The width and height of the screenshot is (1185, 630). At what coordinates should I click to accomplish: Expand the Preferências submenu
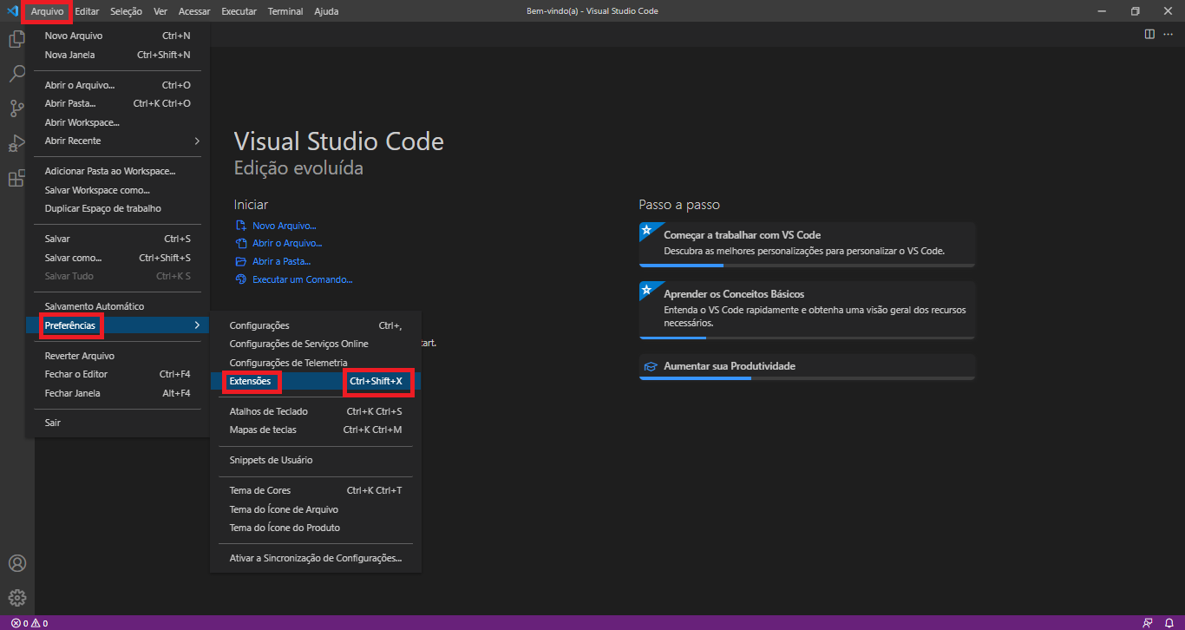coord(117,325)
